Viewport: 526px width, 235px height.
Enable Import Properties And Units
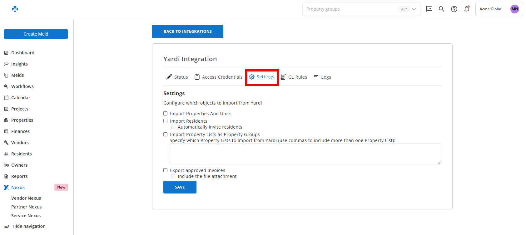tap(166, 114)
